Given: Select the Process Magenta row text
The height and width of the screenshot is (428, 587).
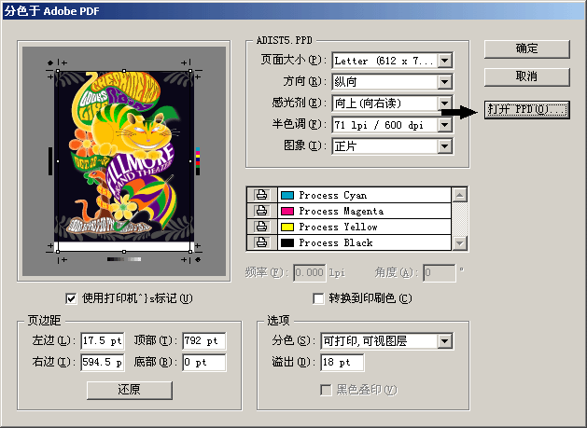Looking at the screenshot, I should coord(341,211).
